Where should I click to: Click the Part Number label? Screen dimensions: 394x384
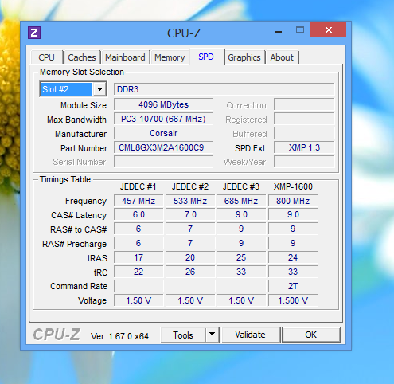84,148
